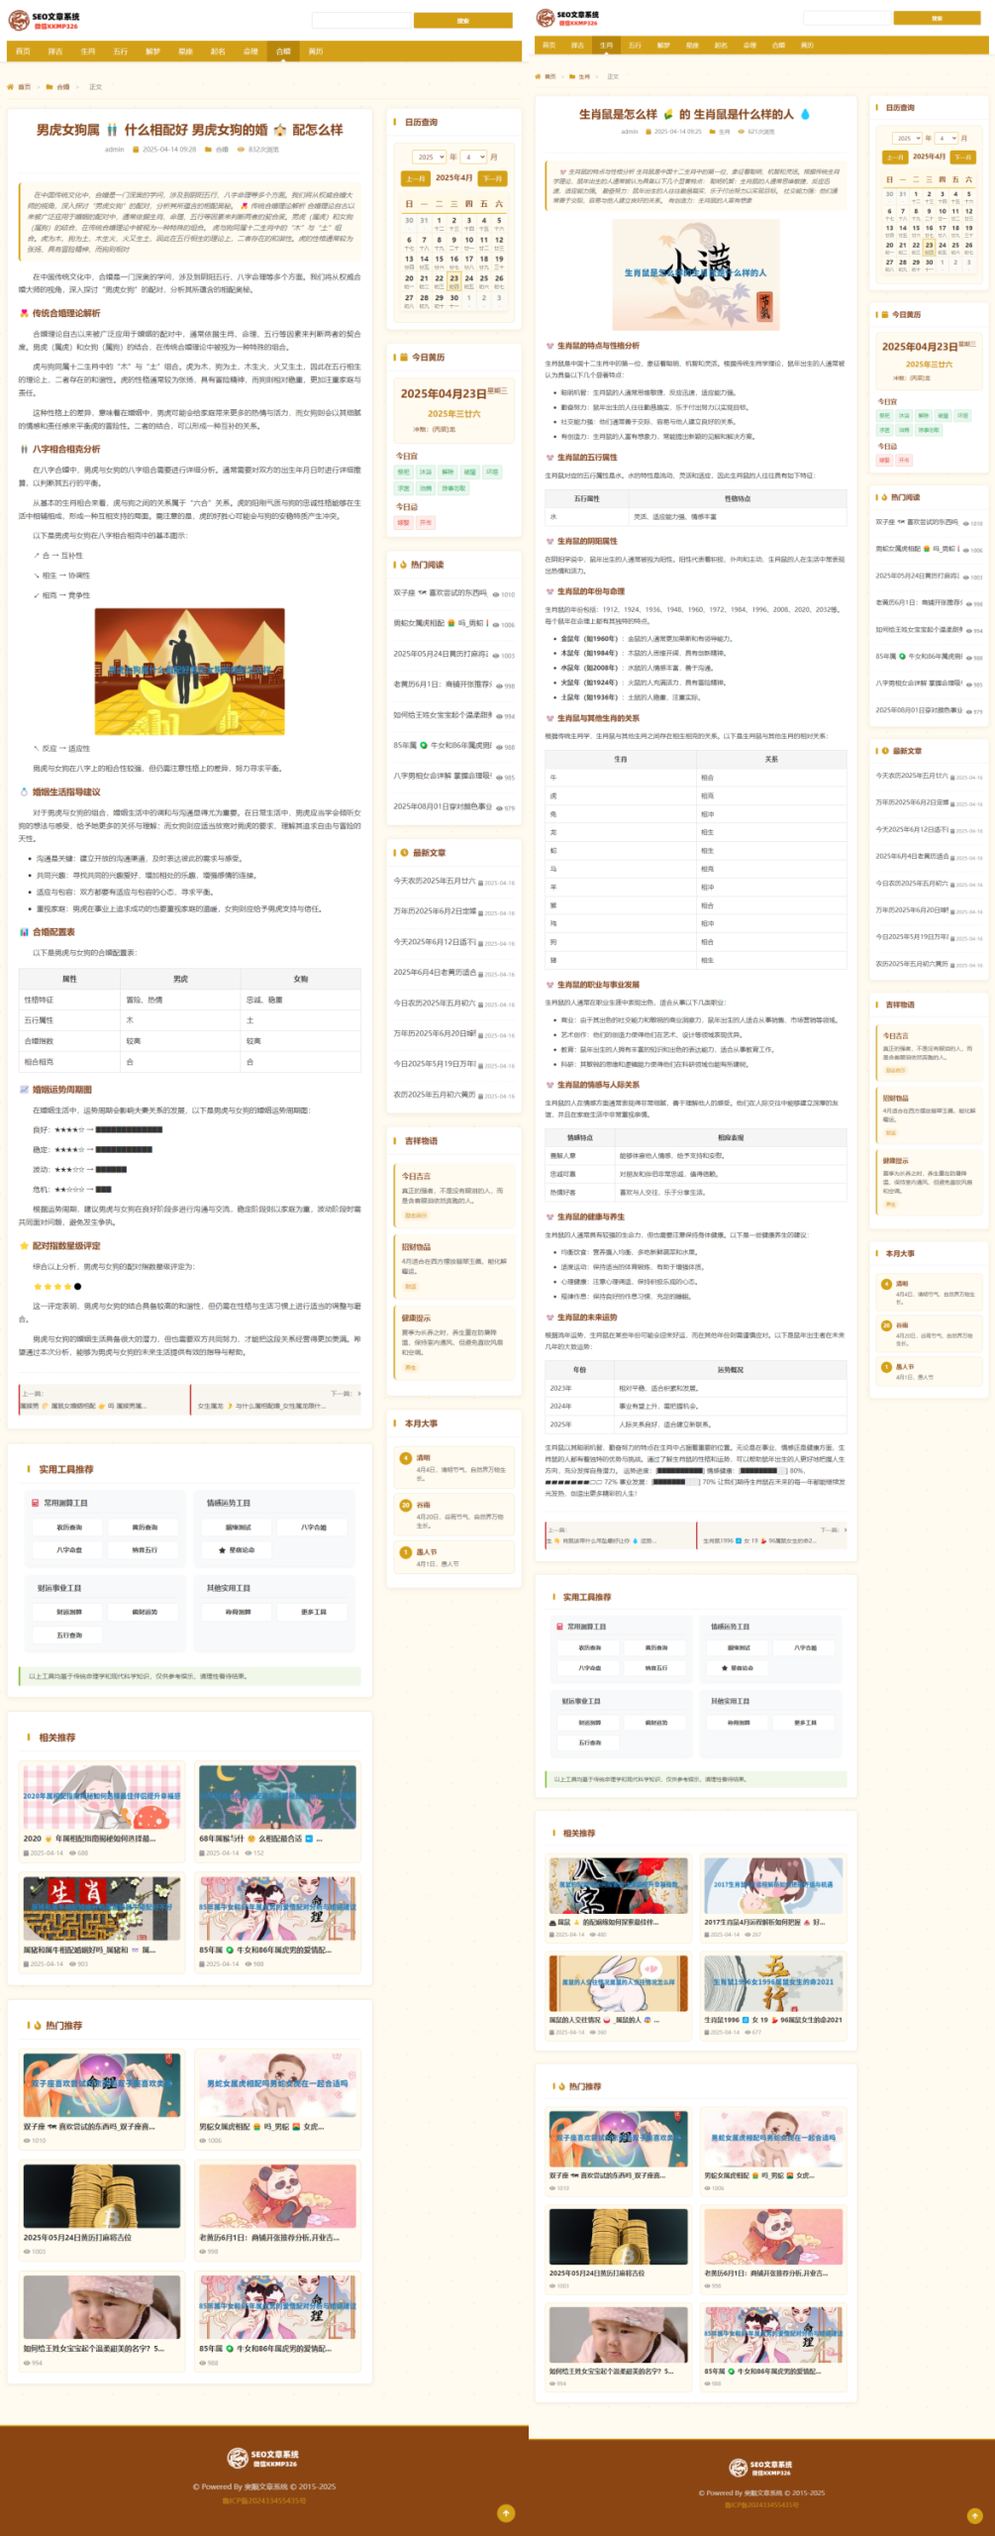Image resolution: width=995 pixels, height=2536 pixels.
Task: Open the 2020年属相配指南 thumbnail in 相关推荐
Action: [x=102, y=1796]
